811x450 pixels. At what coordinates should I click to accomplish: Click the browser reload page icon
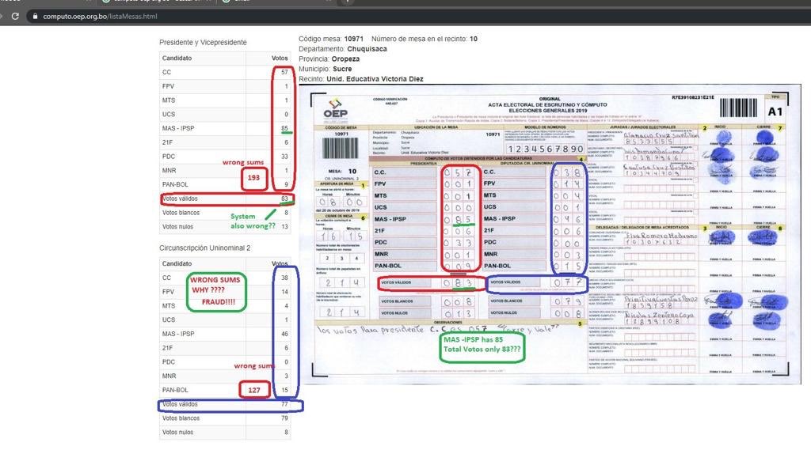(15, 16)
